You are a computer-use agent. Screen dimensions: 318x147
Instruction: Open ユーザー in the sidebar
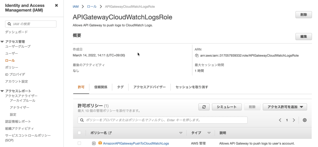[11, 53]
